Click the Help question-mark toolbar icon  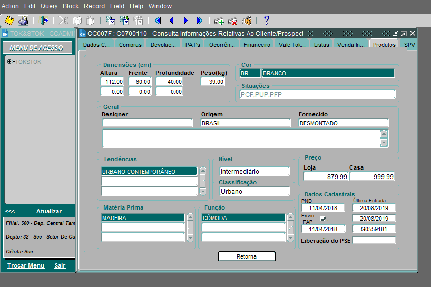pos(267,21)
